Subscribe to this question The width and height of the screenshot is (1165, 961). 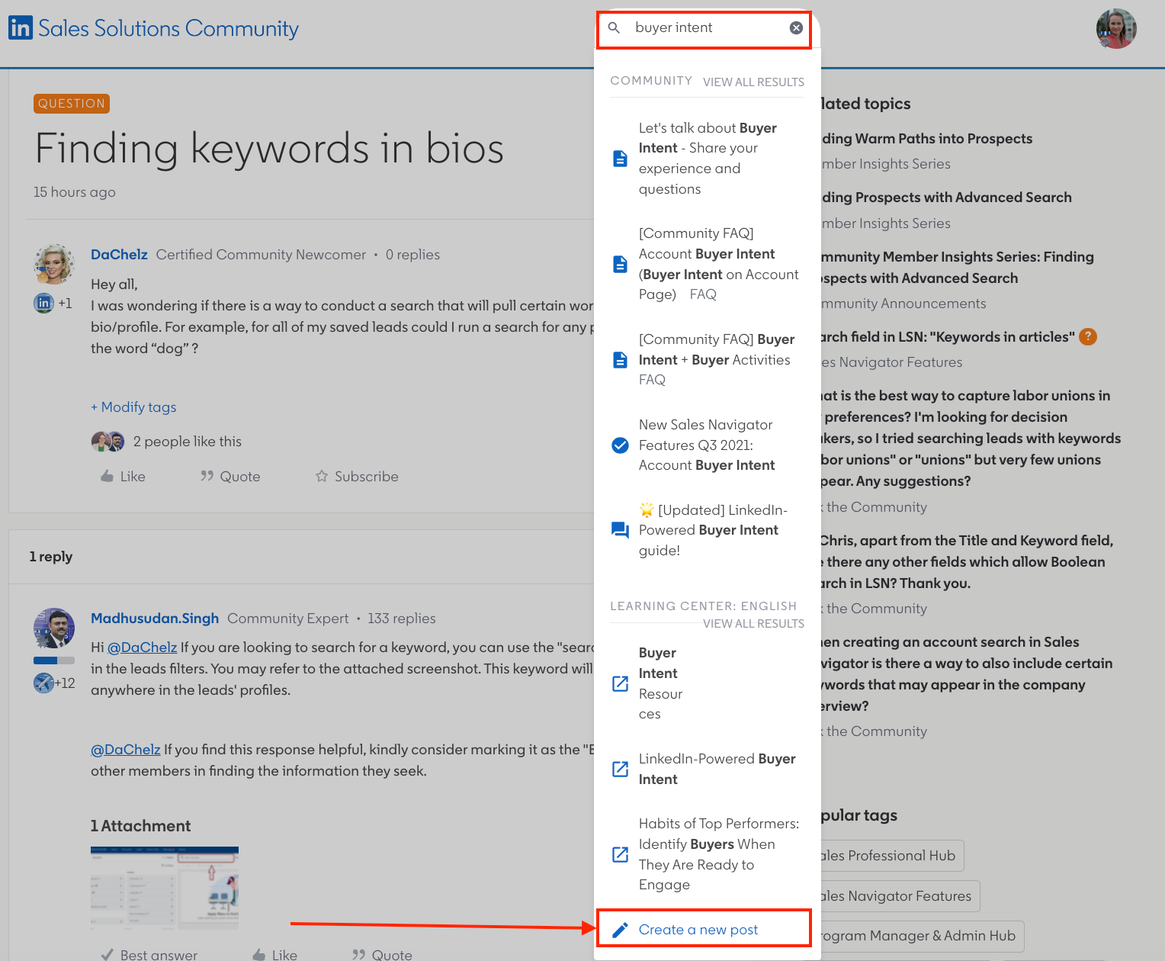(357, 477)
